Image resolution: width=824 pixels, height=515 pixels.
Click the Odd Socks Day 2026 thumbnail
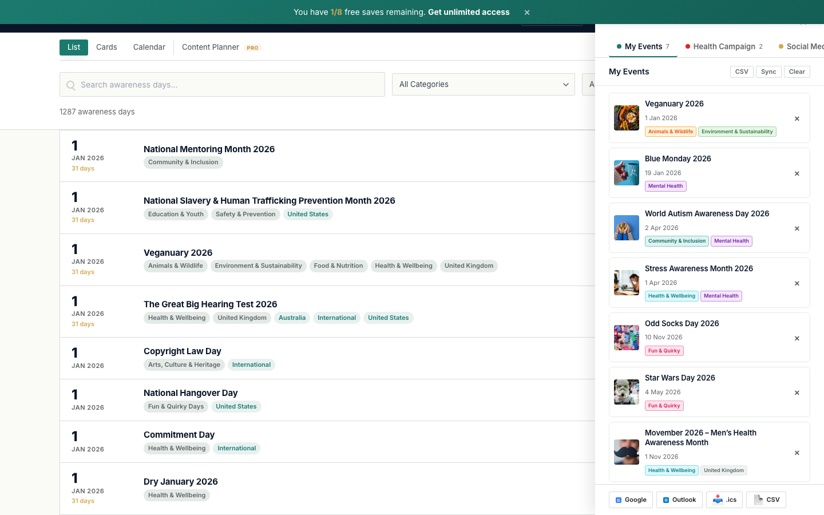pos(626,338)
